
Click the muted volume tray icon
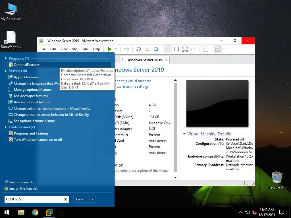click(x=254, y=212)
